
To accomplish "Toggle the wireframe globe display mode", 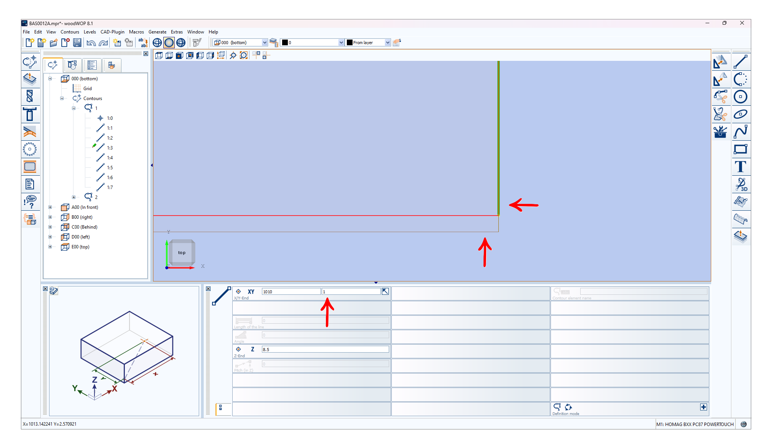I will (157, 43).
